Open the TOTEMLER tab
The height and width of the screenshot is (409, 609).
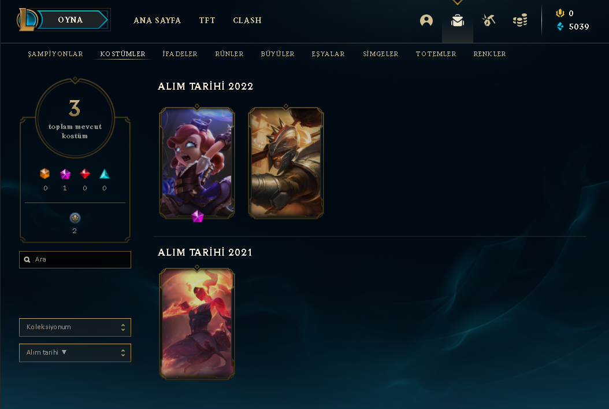[x=436, y=54]
